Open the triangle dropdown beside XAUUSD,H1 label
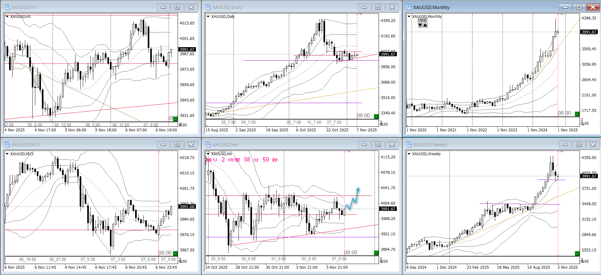Viewport: 601px width, 275px height. pyautogui.click(x=7, y=17)
